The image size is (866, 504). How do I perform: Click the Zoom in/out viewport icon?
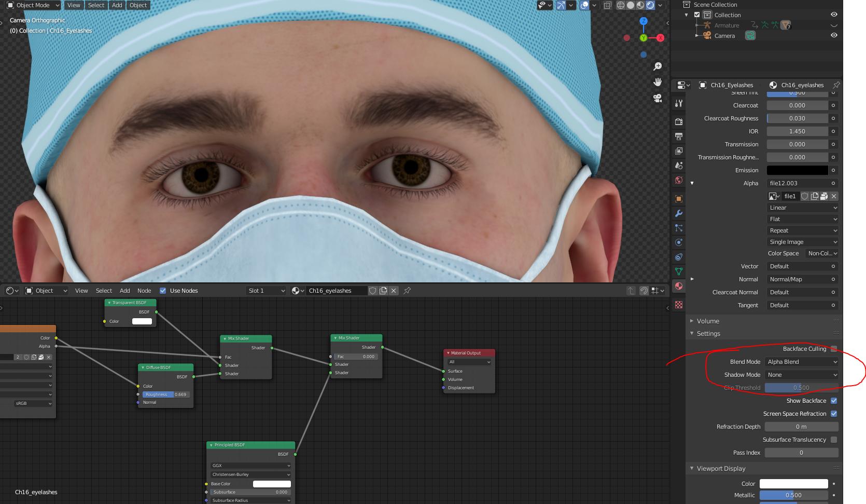coord(658,66)
